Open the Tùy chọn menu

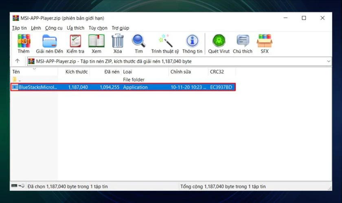98,28
